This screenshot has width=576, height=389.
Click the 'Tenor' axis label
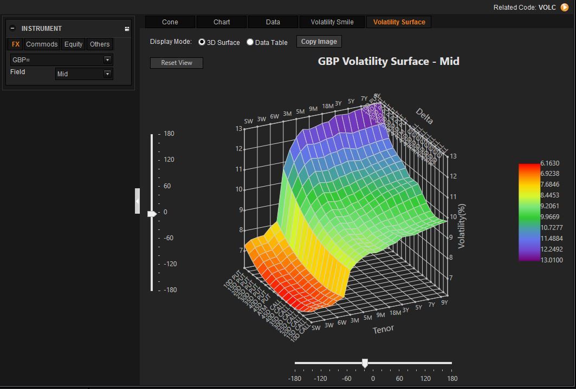(383, 329)
